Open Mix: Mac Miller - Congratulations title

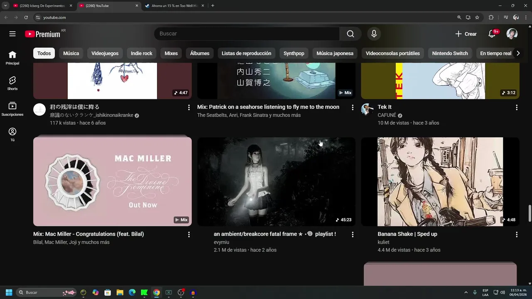tap(89, 234)
